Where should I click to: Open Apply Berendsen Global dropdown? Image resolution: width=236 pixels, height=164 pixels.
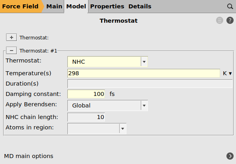click(108, 105)
